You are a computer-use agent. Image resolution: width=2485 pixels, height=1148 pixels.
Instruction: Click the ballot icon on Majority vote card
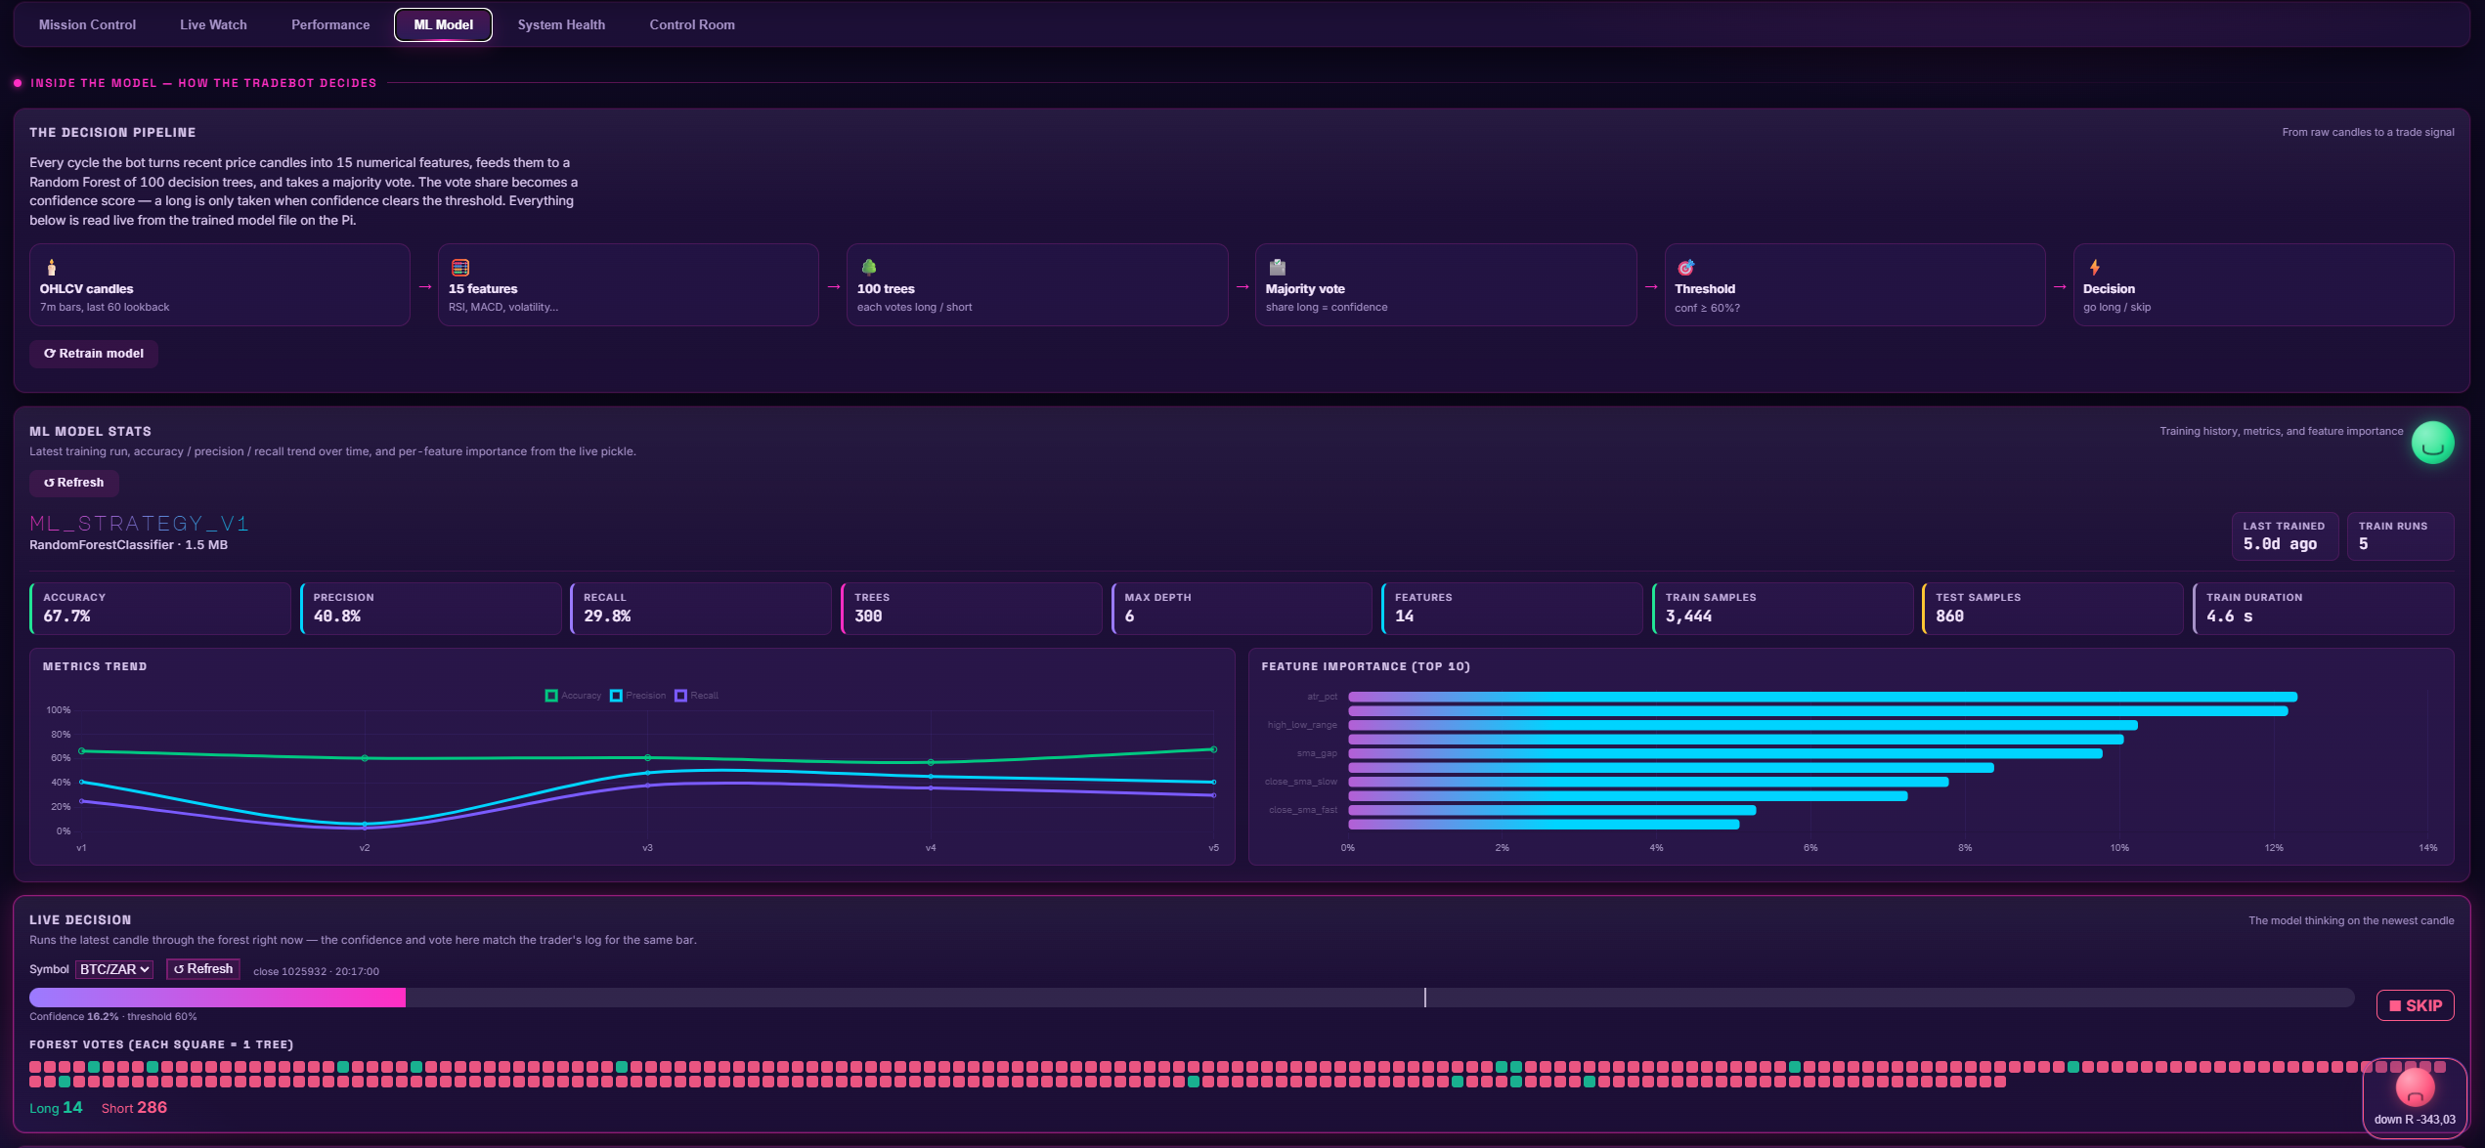(x=1277, y=267)
